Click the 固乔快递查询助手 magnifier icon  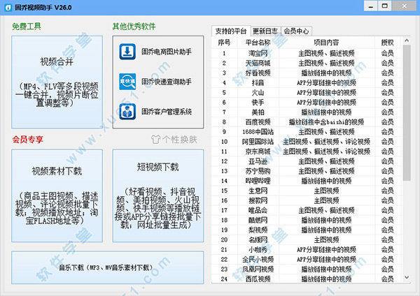pyautogui.click(x=127, y=82)
